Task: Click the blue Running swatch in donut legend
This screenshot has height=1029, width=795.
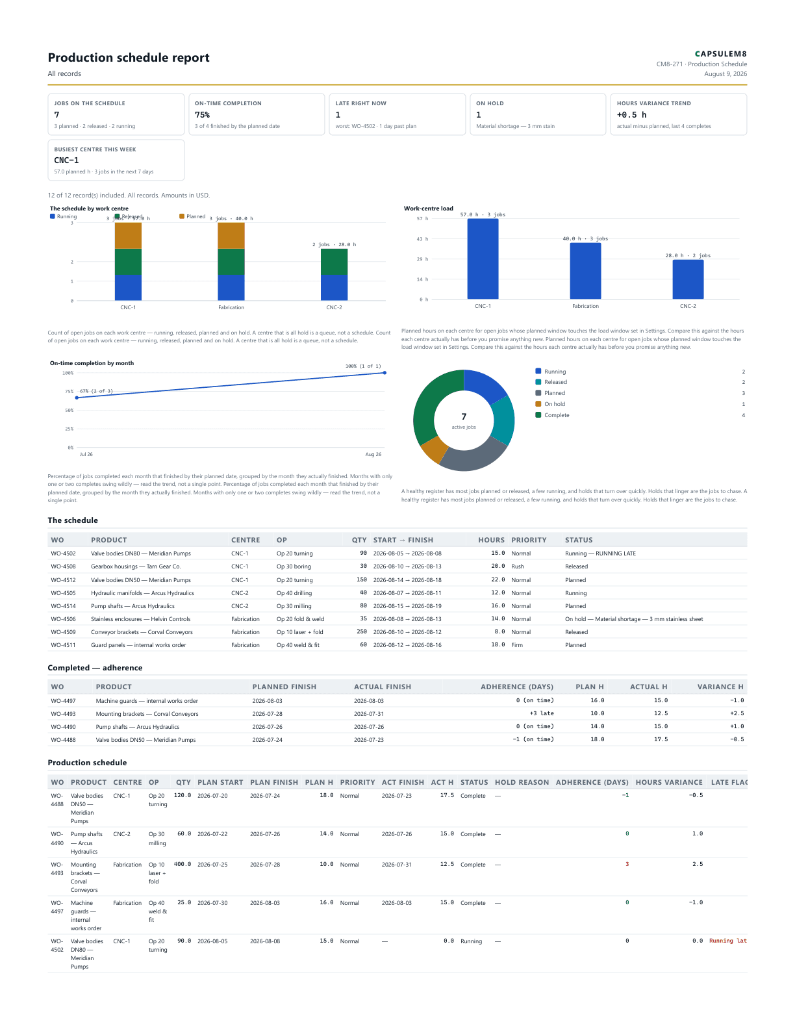Action: click(538, 371)
